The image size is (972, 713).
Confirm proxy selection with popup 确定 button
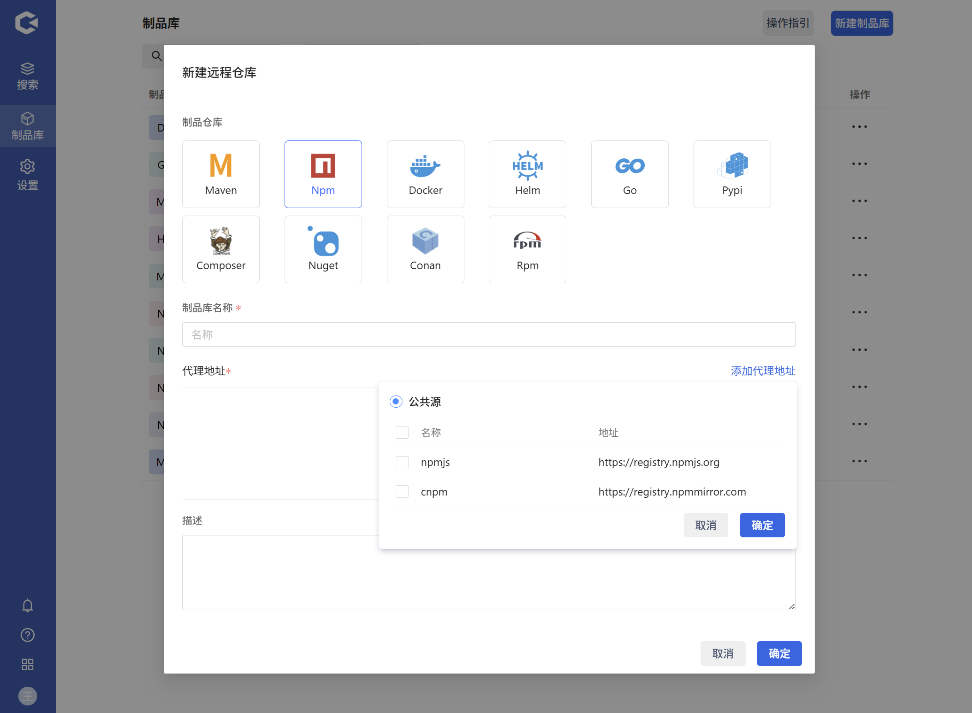(762, 525)
